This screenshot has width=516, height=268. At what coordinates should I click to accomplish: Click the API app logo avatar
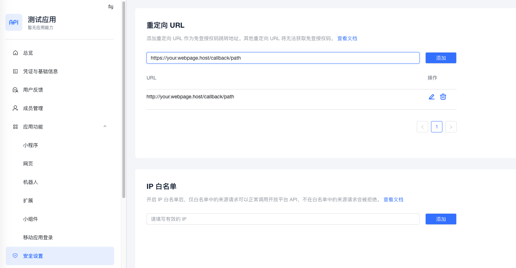coord(14,22)
